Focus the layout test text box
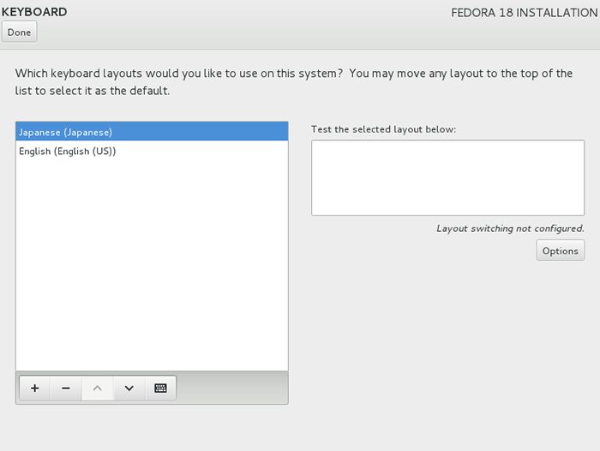The image size is (600, 451). point(447,178)
